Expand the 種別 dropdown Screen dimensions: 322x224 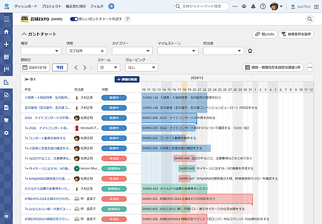pyautogui.click(x=40, y=51)
